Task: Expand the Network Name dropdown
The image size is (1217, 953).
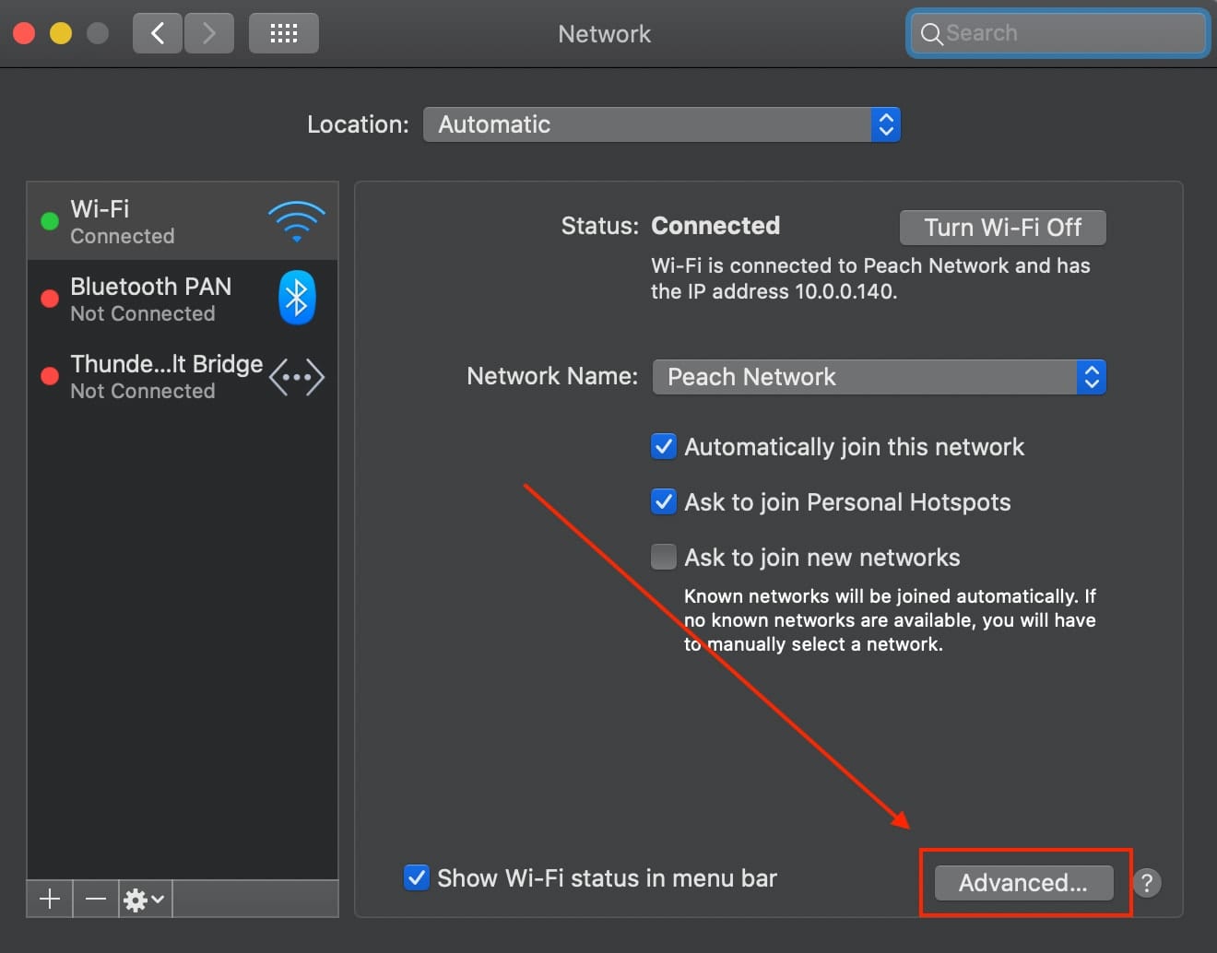Action: (879, 377)
